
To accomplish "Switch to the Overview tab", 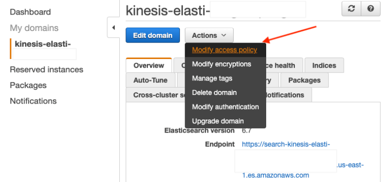I will 149,65.
